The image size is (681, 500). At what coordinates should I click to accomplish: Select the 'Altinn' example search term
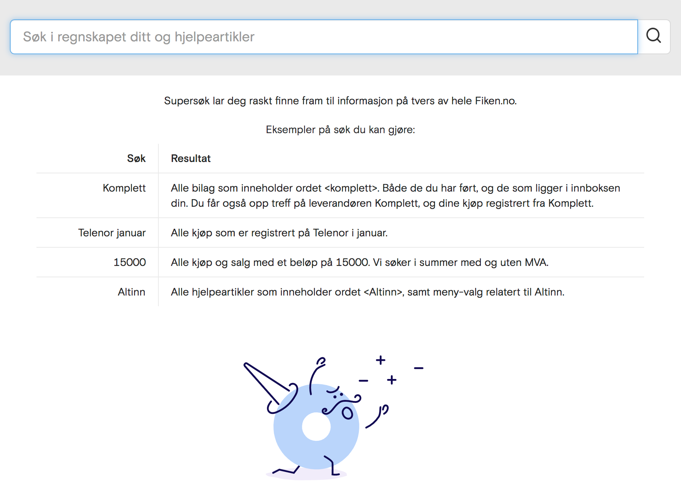131,292
